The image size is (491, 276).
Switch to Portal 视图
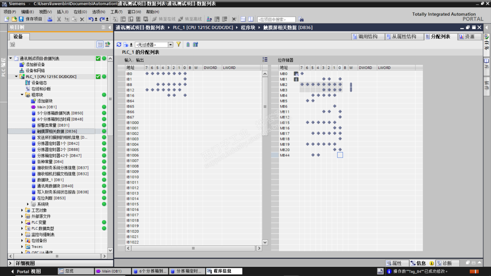[x=26, y=271]
